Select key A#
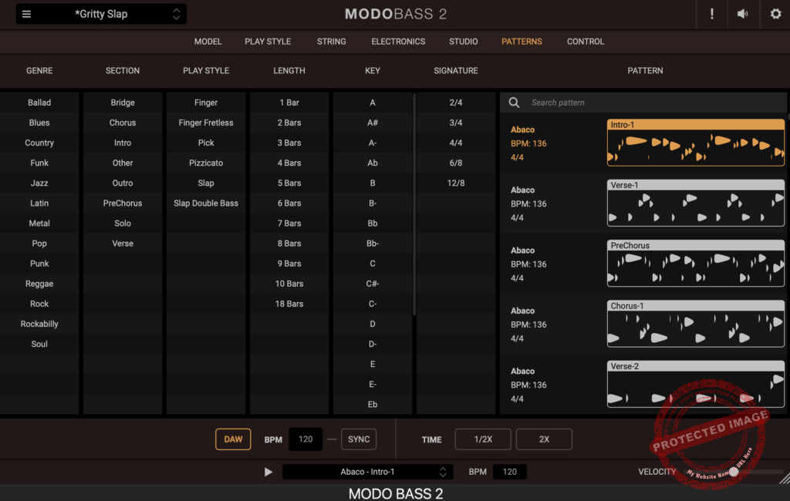This screenshot has height=501, width=790. click(x=373, y=123)
